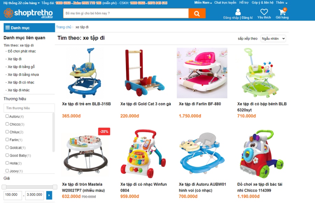Screen dimensions: 315x211
Task: Click the Tìm thương hiệu search field
Action: click(x=29, y=108)
